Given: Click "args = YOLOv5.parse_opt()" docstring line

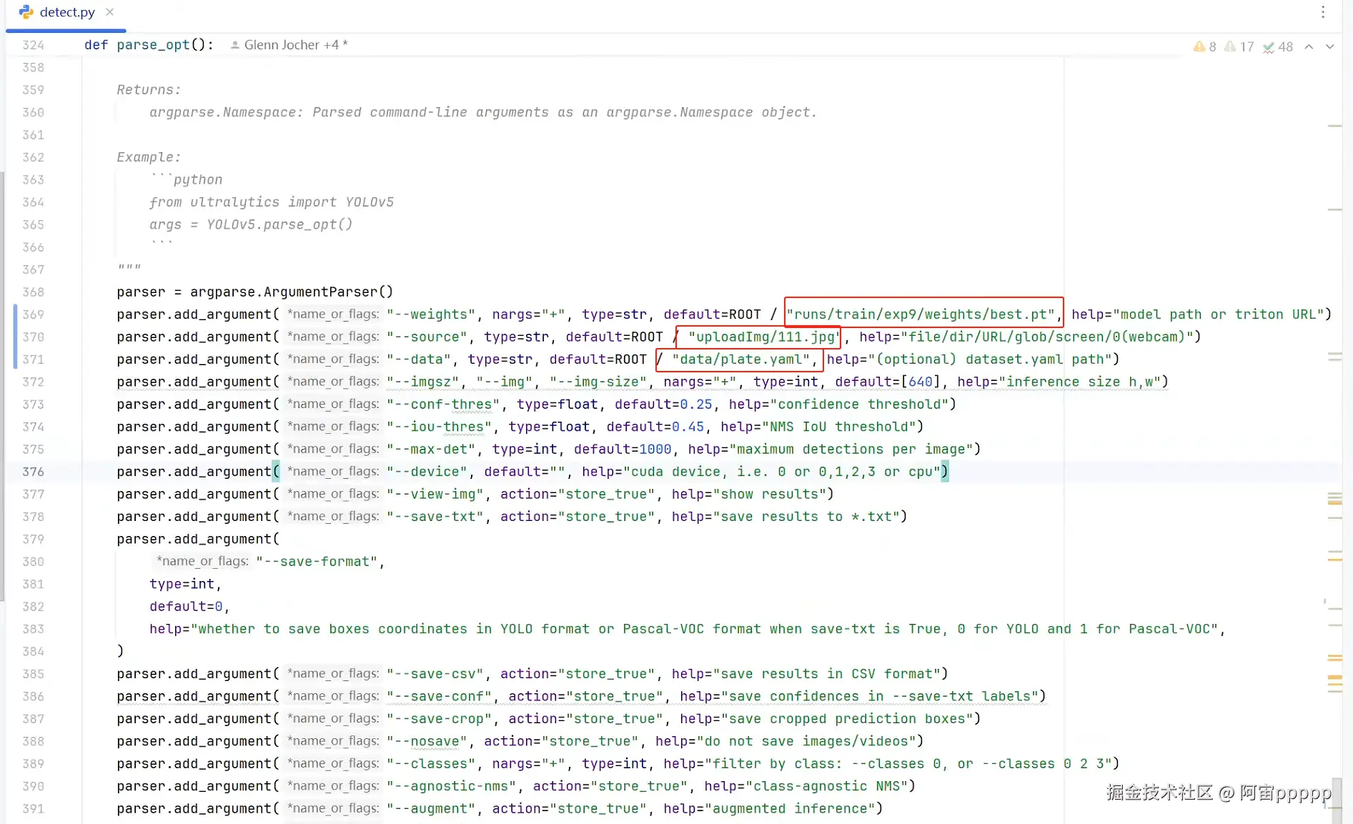Looking at the screenshot, I should coord(251,224).
